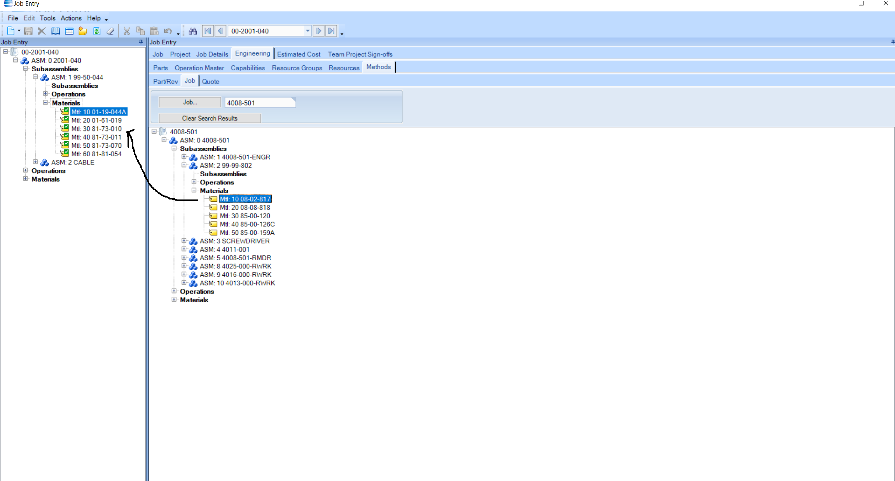Open the job number dropdown 00-2001-040
Screen dimensions: 895x481
pyautogui.click(x=308, y=31)
